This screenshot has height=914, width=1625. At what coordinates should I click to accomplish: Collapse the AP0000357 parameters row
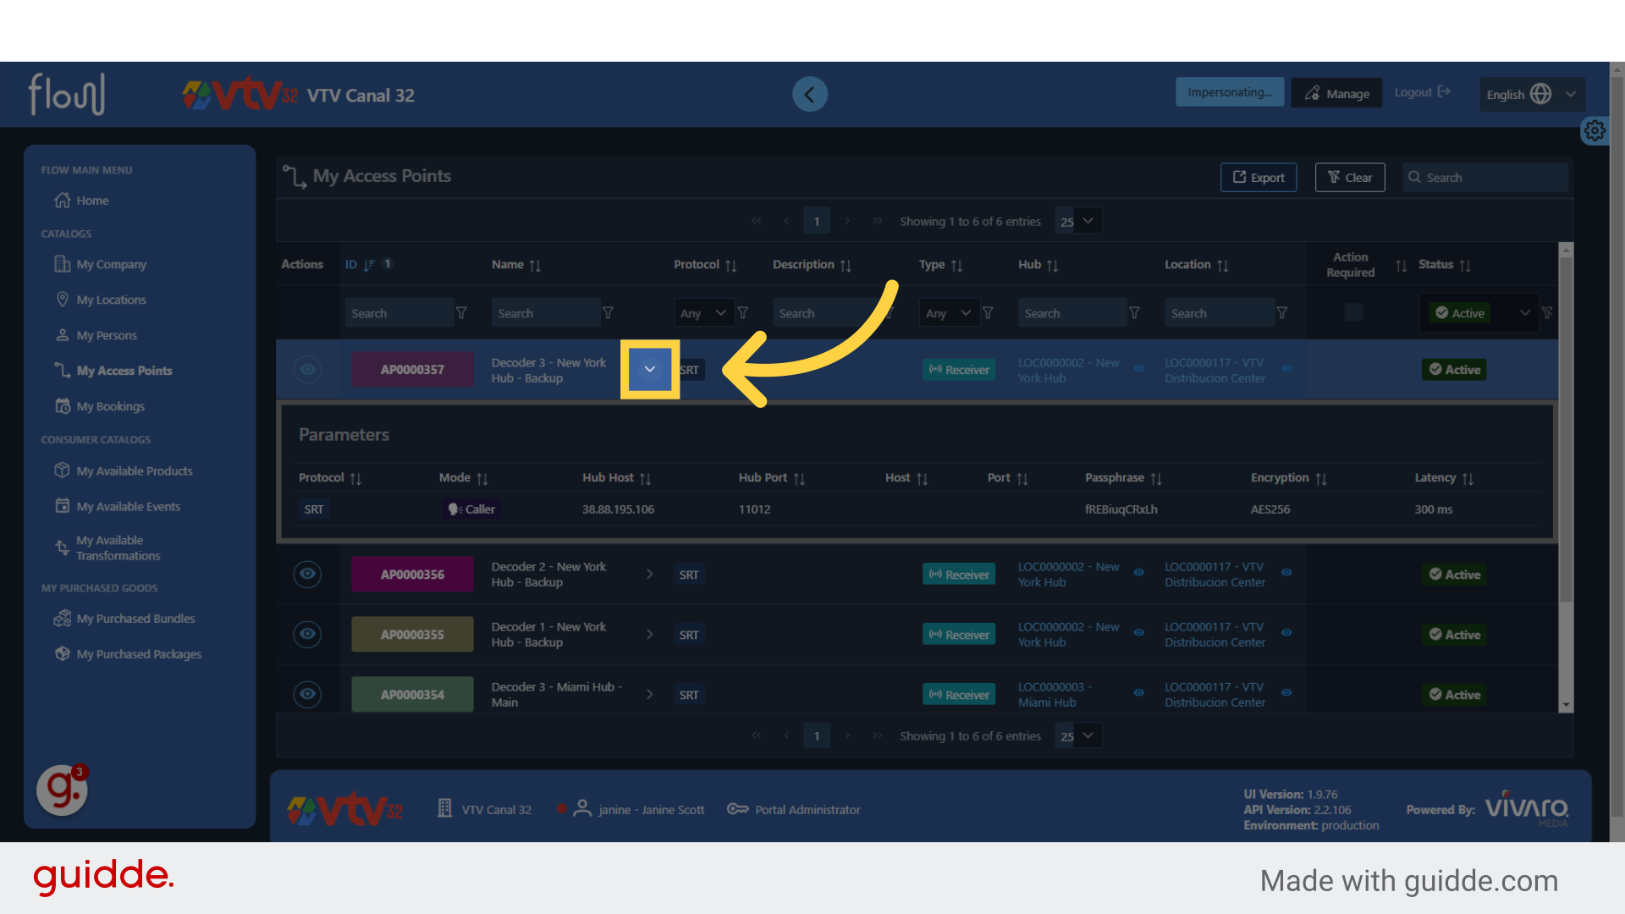pos(649,369)
